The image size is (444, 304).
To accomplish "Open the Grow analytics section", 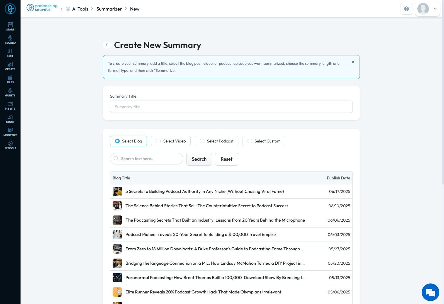I will pos(10,119).
